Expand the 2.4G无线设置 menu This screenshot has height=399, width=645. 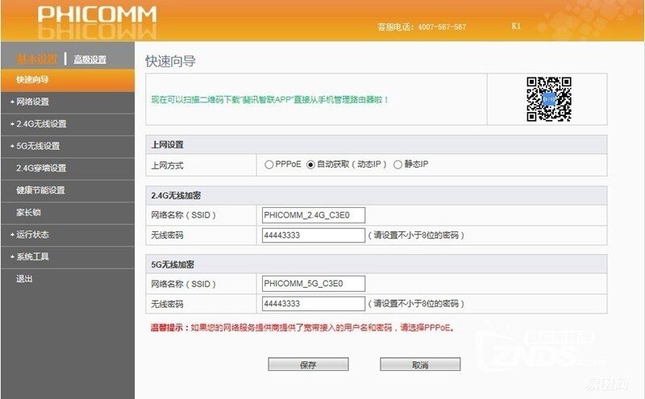pyautogui.click(x=68, y=124)
